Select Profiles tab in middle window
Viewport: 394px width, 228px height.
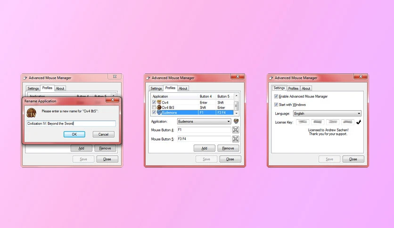coord(170,88)
